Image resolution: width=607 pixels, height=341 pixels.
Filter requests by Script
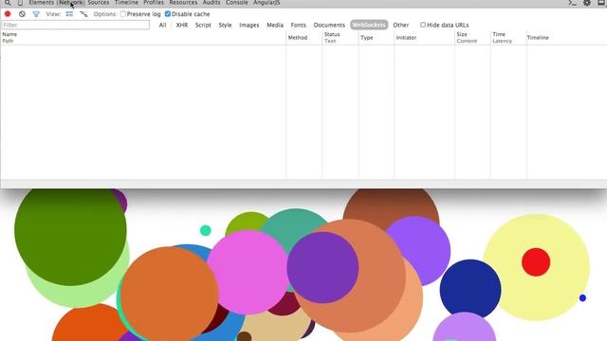[203, 25]
